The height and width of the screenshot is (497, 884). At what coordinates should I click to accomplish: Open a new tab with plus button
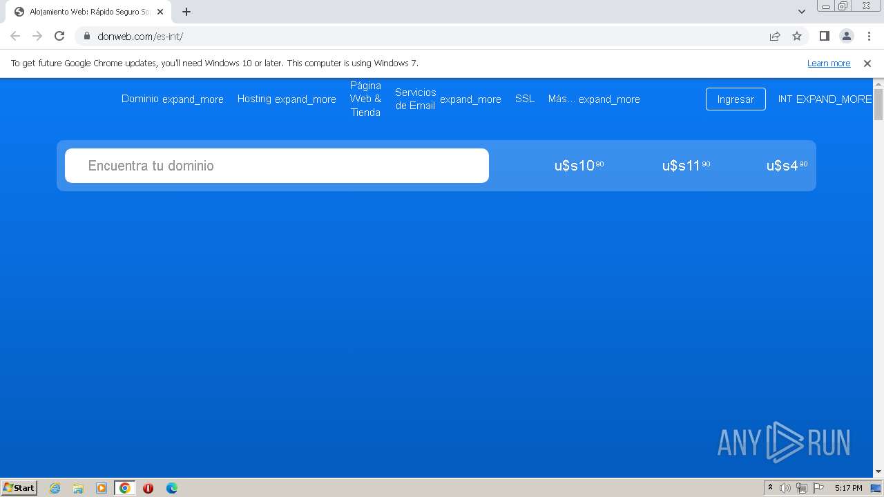pyautogui.click(x=186, y=12)
